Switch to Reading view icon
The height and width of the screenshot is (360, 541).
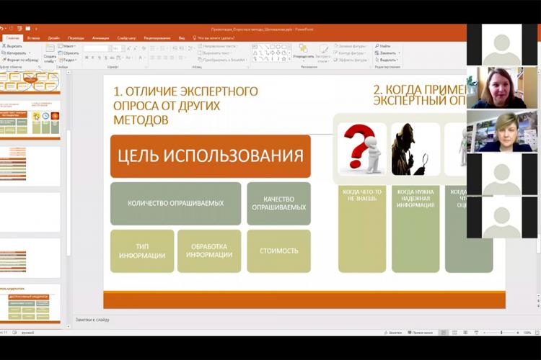point(465,333)
